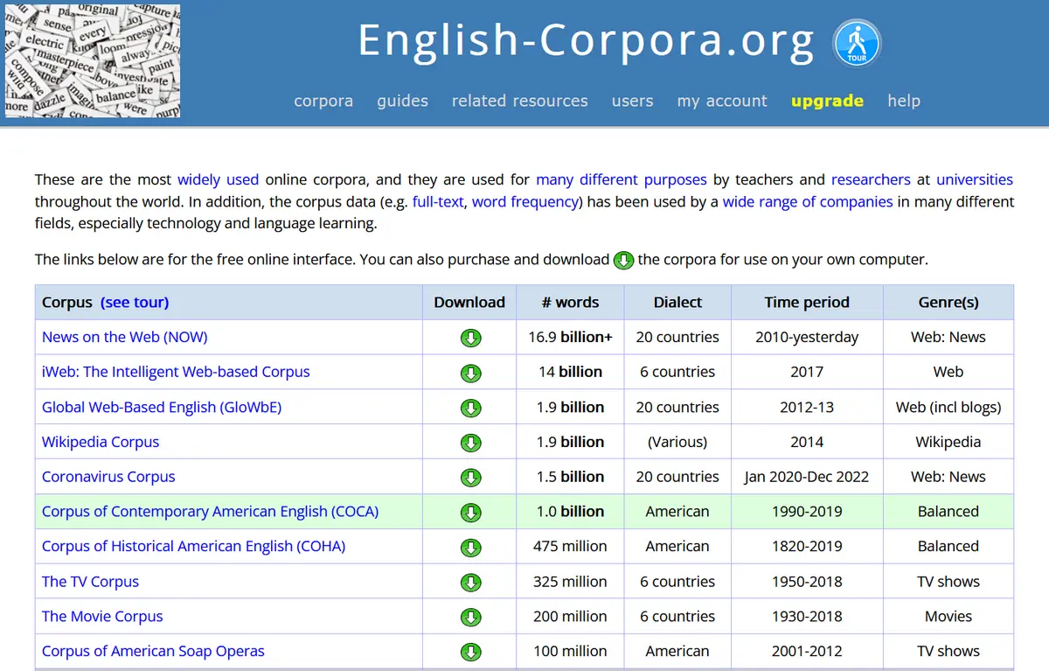Download the iWeb corpus data
The image size is (1049, 671).
click(x=470, y=373)
